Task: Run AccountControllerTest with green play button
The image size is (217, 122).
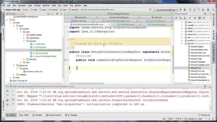Action: (x=181, y=10)
